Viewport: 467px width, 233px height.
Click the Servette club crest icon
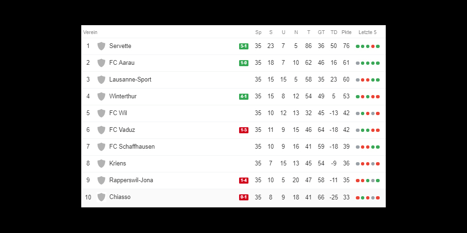pos(101,46)
